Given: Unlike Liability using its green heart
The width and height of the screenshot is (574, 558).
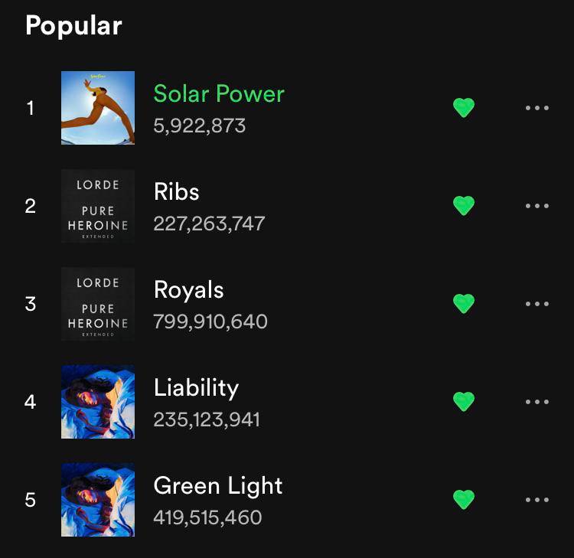Looking at the screenshot, I should (464, 402).
